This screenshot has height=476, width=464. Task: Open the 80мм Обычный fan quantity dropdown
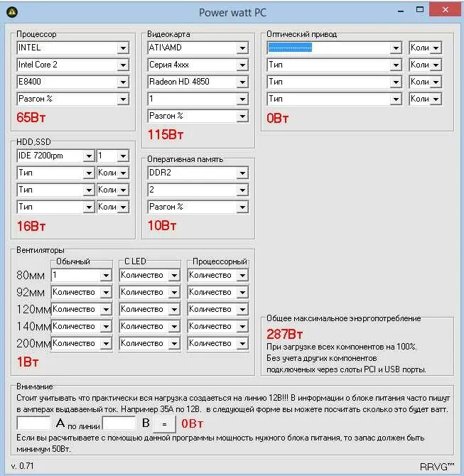point(82,276)
